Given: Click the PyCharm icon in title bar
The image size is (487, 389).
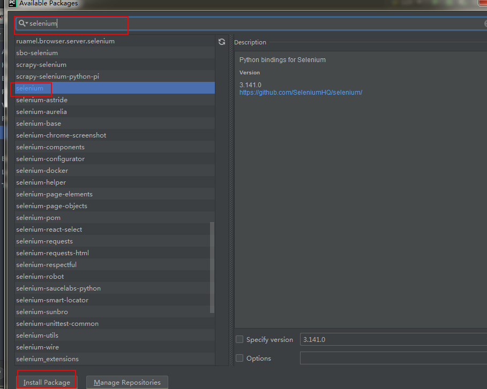Looking at the screenshot, I should [x=12, y=3].
